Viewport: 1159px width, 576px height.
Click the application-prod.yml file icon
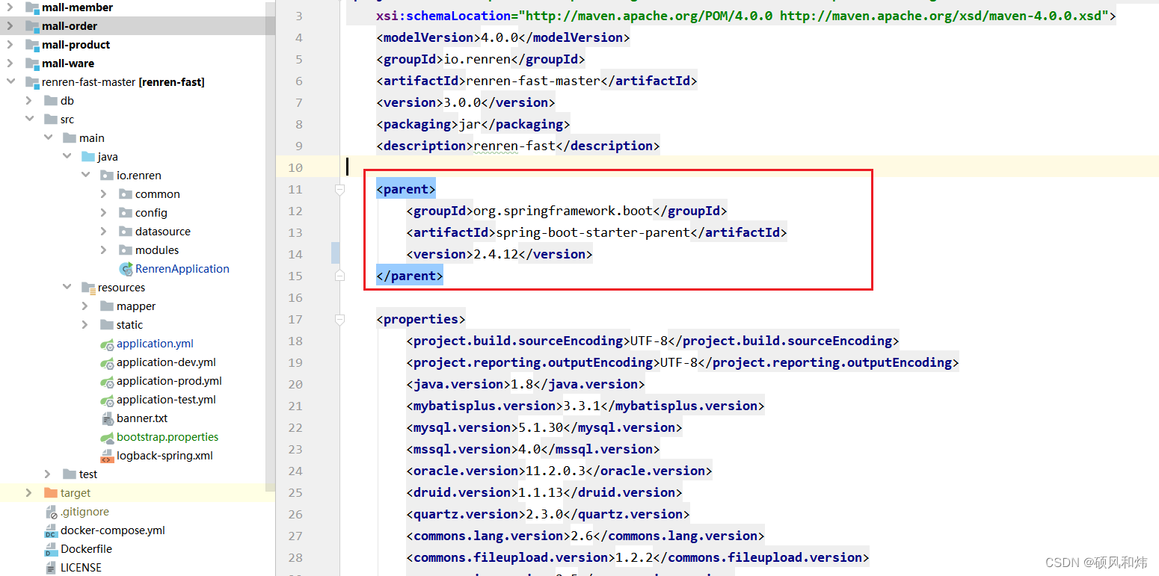click(107, 381)
